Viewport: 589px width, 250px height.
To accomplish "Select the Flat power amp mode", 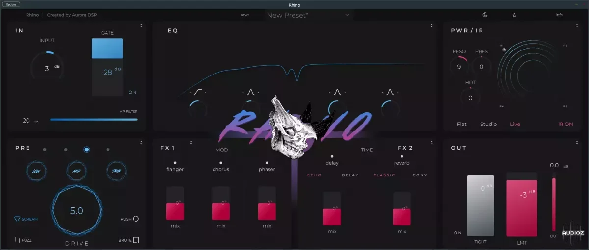I will point(462,124).
